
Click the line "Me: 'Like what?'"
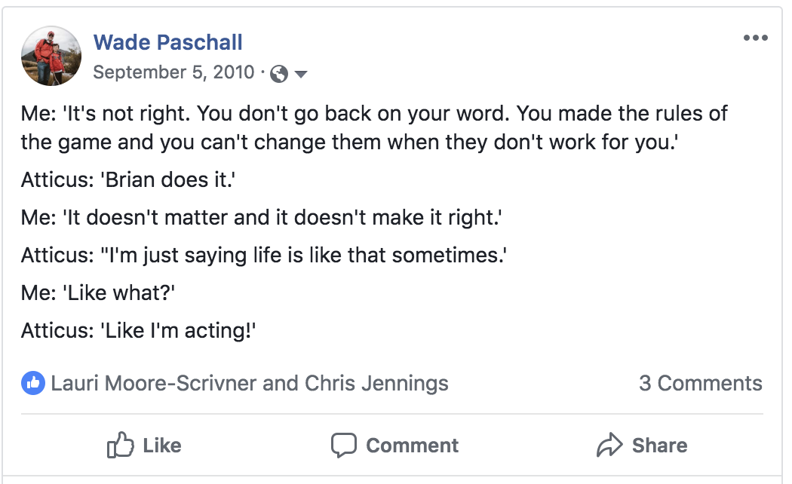click(98, 293)
